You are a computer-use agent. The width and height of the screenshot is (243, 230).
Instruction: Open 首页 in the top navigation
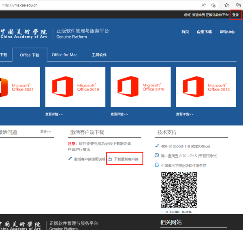tap(185, 32)
